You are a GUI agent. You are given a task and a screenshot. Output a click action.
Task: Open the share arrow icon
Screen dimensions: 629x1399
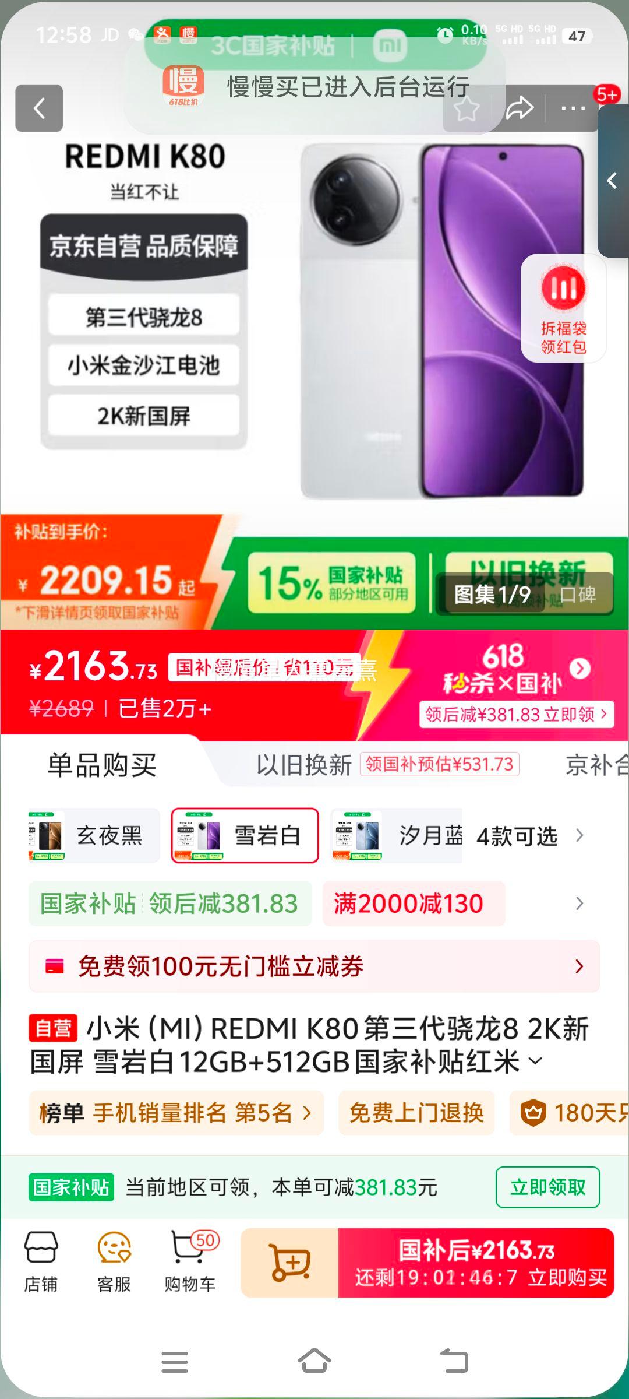coord(520,108)
